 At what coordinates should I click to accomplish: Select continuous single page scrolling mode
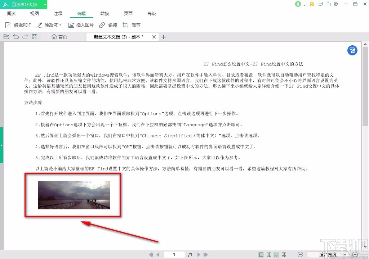[x=276, y=255]
